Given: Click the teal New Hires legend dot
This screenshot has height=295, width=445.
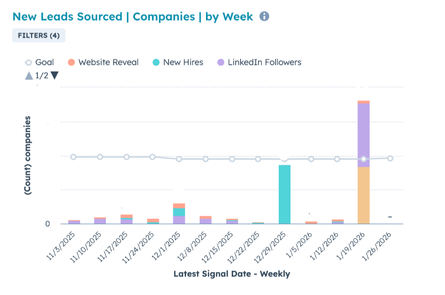Looking at the screenshot, I should [157, 62].
